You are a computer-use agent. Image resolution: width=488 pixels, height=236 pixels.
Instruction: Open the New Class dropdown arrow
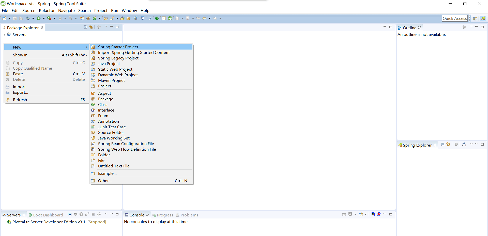99,18
